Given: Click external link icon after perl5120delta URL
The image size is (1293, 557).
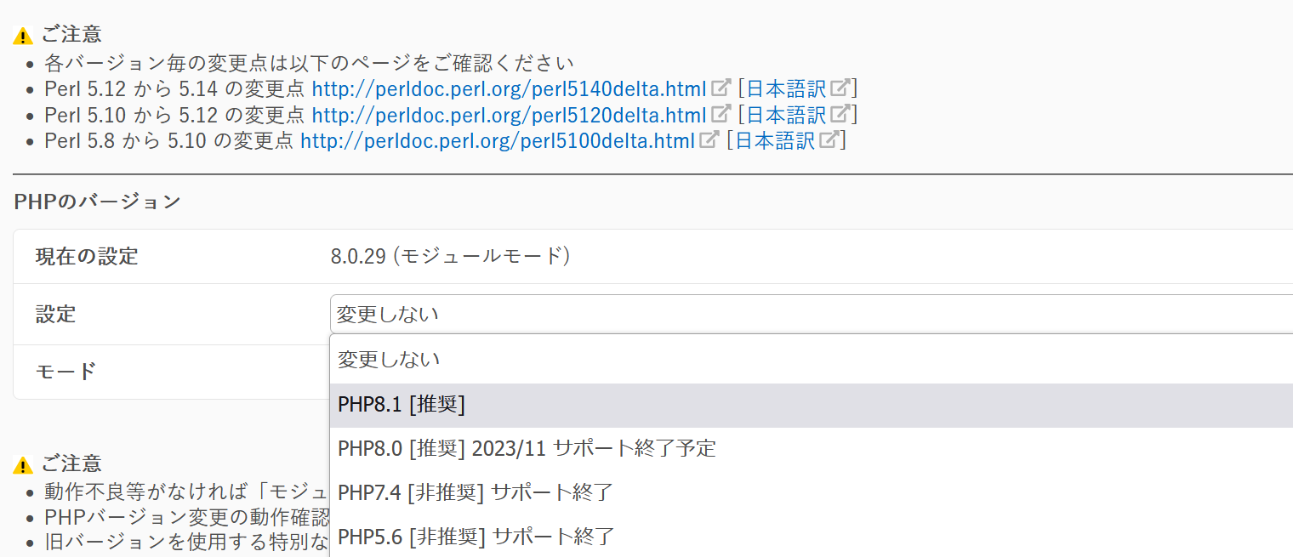Looking at the screenshot, I should point(721,113).
